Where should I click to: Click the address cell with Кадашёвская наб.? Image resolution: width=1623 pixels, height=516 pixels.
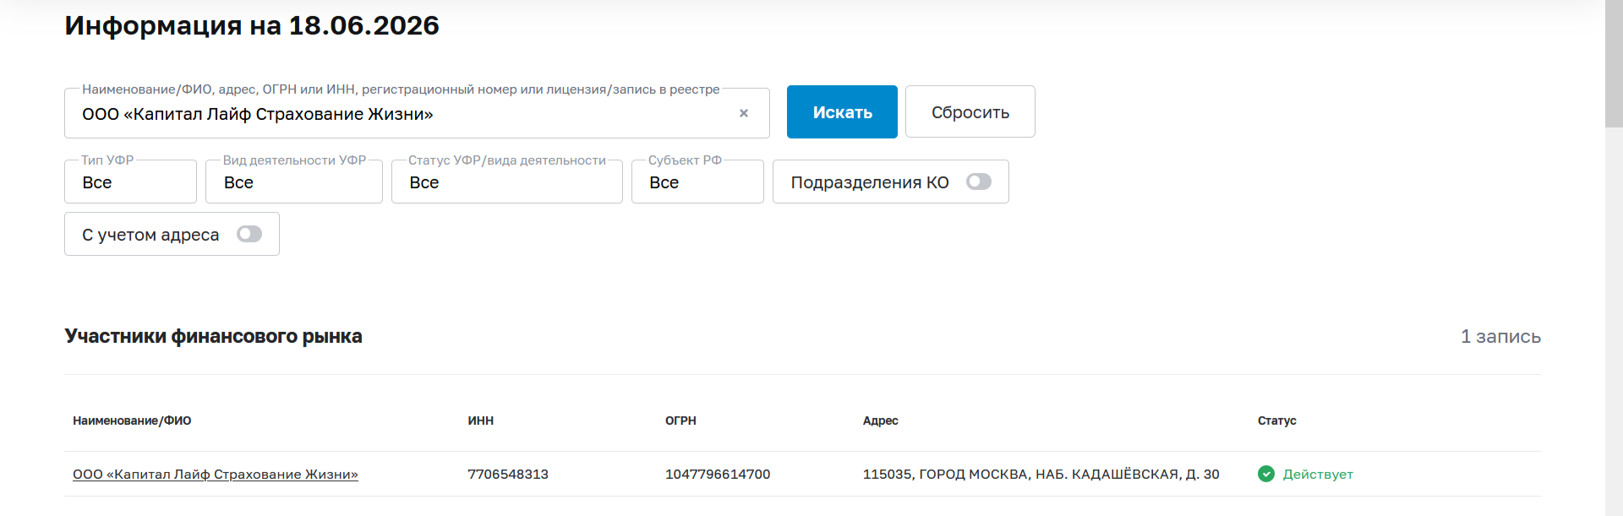point(1041,475)
